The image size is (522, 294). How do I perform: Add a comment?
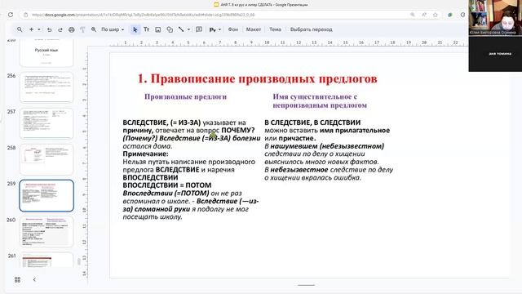tap(199, 29)
